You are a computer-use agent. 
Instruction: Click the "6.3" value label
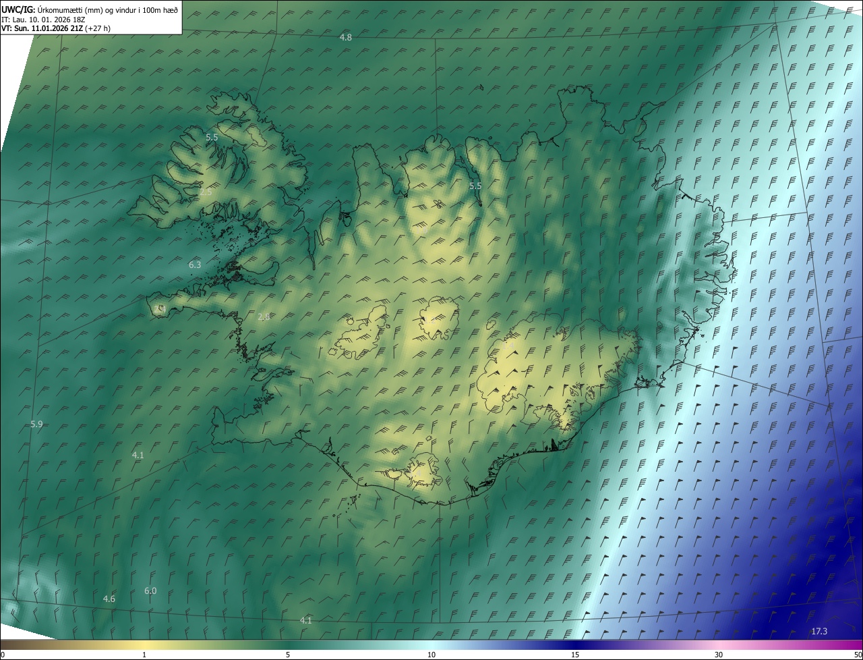coord(195,265)
